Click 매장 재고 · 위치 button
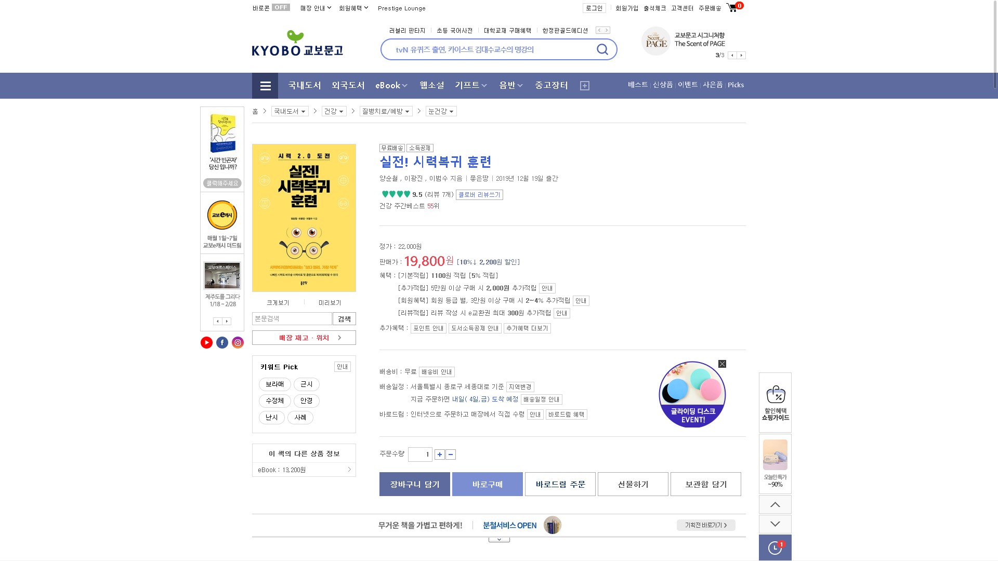The image size is (998, 561). [304, 338]
